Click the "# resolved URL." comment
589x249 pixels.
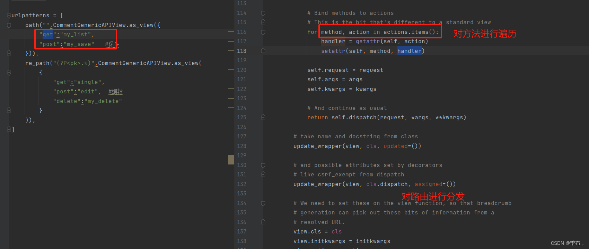(319, 222)
